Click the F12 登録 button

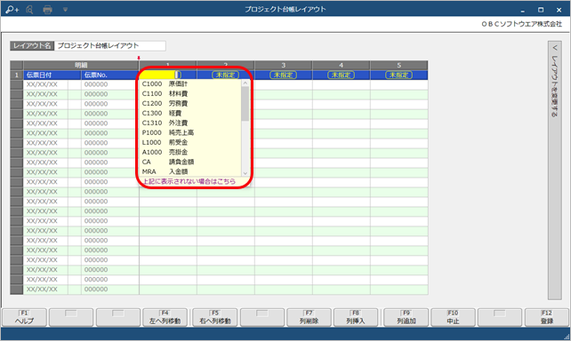click(547, 317)
